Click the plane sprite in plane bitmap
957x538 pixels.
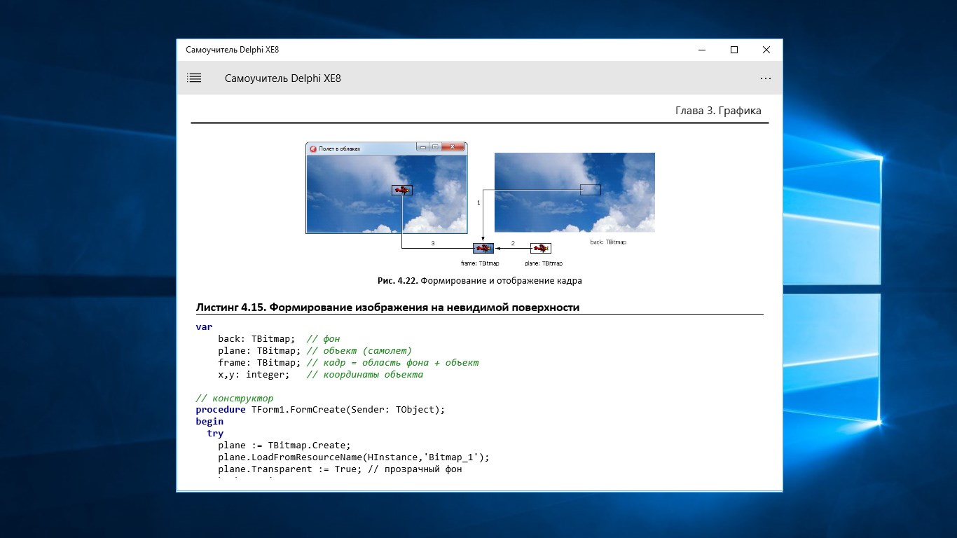pyautogui.click(x=541, y=248)
